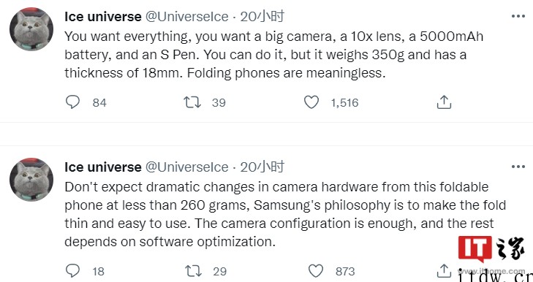Open first tweet text about folding phones

pyautogui.click(x=273, y=55)
